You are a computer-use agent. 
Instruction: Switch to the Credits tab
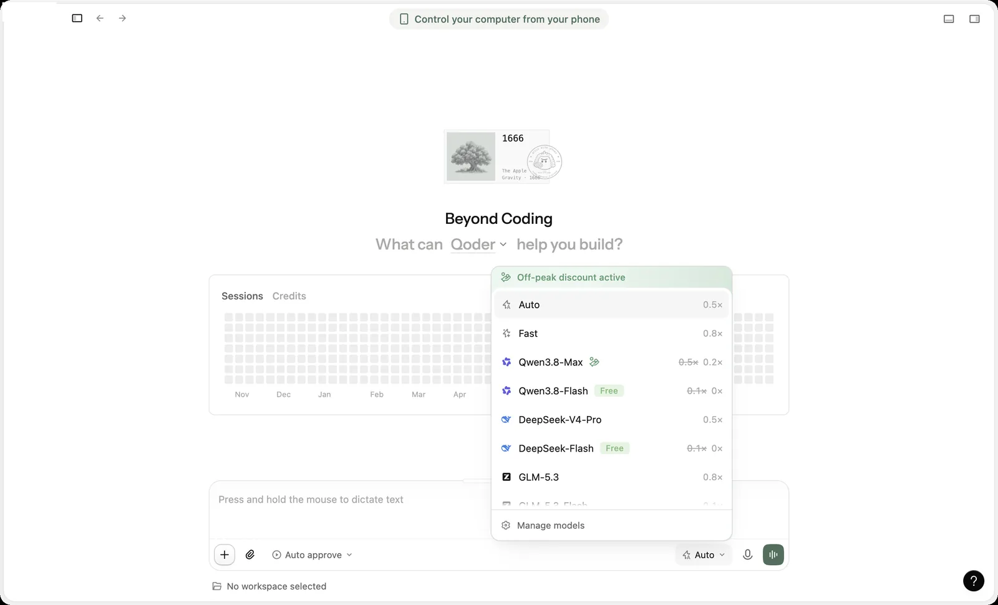click(x=289, y=296)
